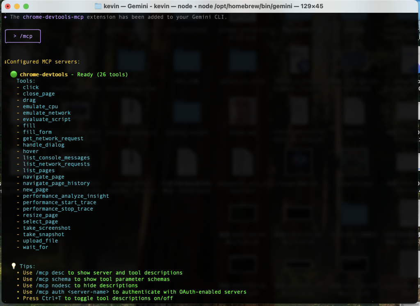The width and height of the screenshot is (420, 306).
Task: Select the 'wait_for' tool entry
Action: pos(35,247)
